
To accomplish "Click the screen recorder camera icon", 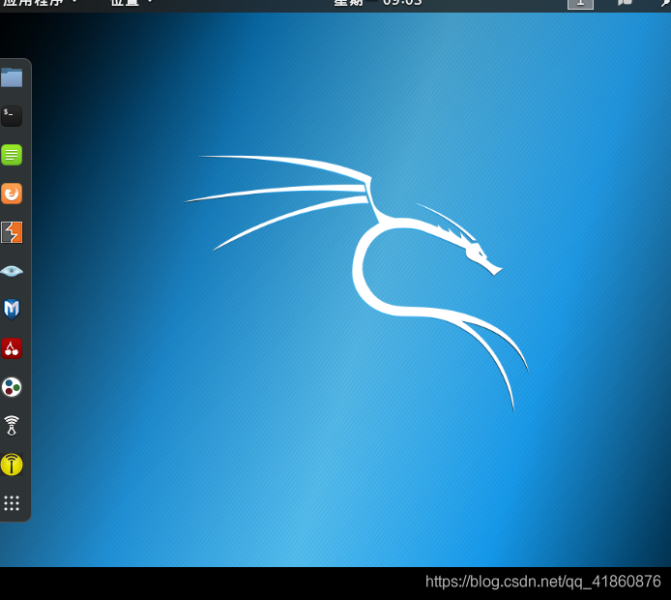I will click(x=625, y=3).
